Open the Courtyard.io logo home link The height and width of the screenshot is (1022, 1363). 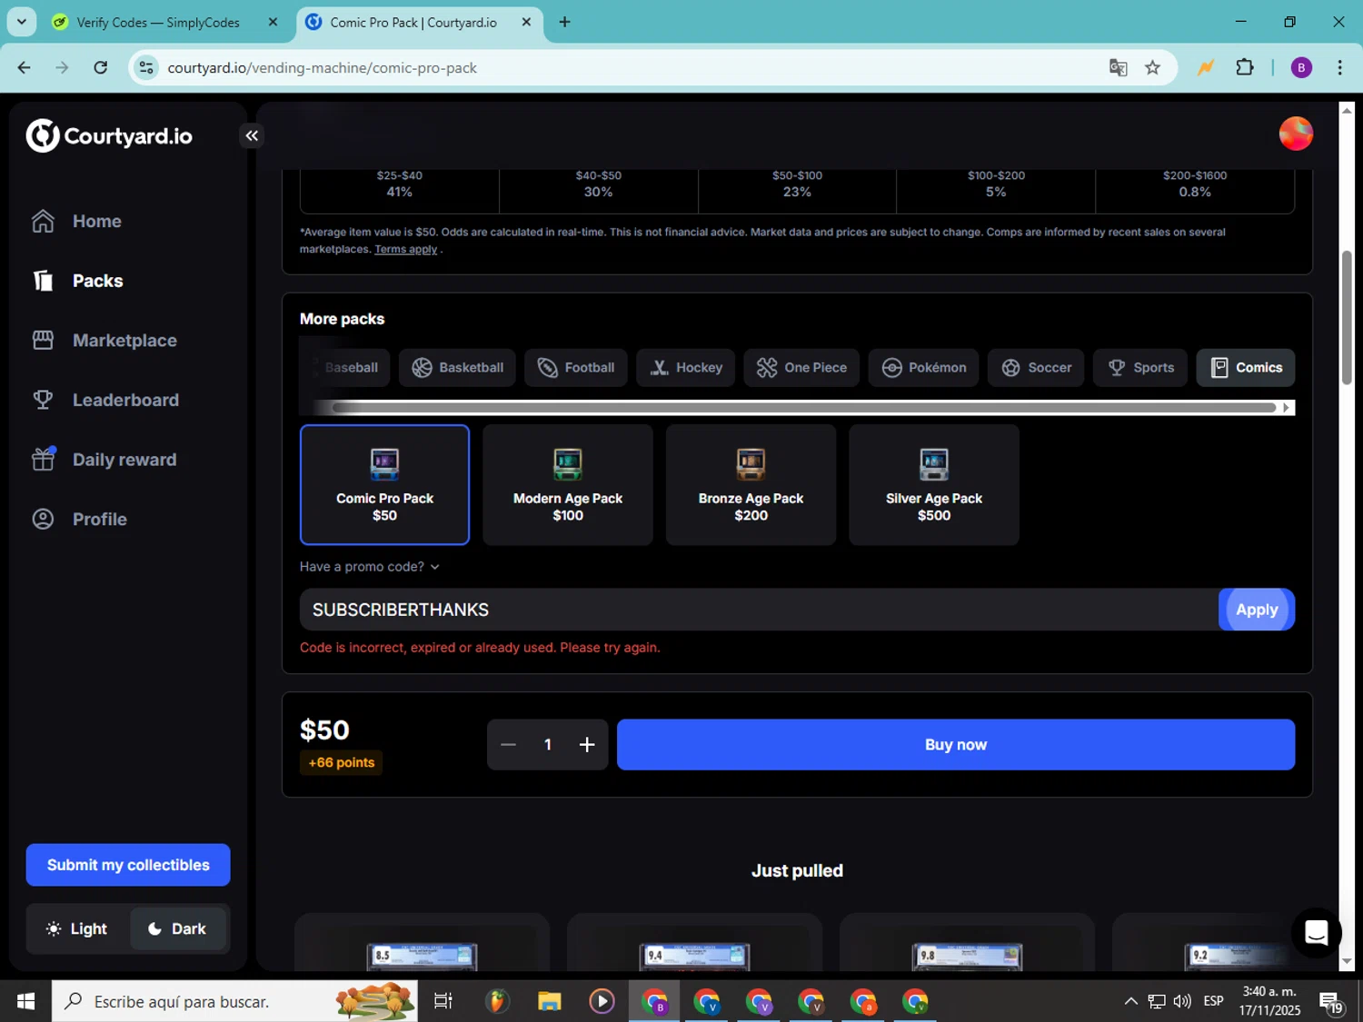tap(109, 136)
